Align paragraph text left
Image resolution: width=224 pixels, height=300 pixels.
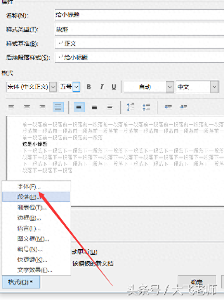click(x=11, y=107)
